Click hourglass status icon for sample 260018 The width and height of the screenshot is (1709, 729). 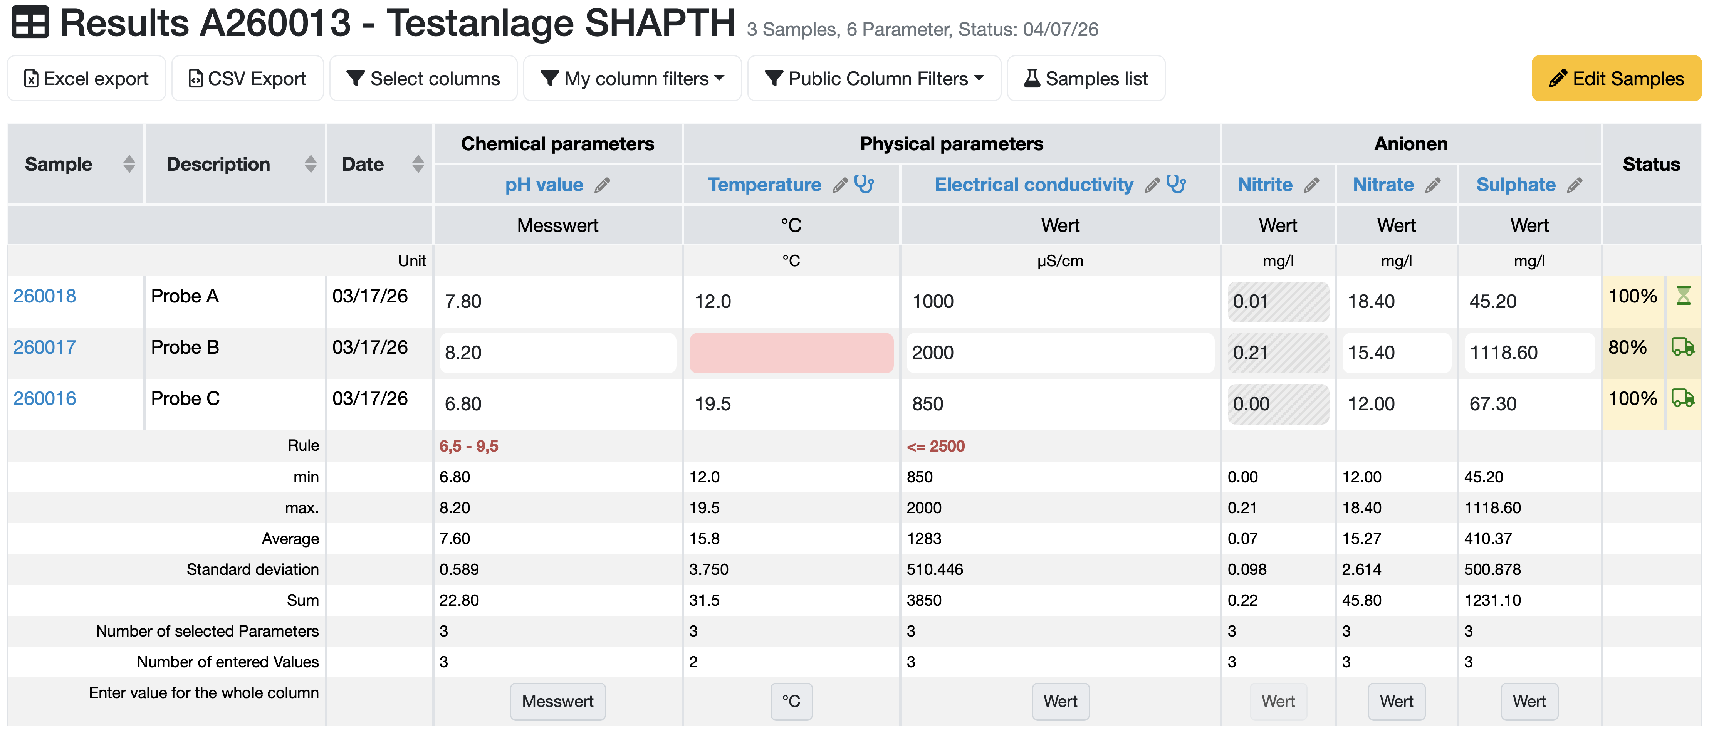pyautogui.click(x=1683, y=296)
